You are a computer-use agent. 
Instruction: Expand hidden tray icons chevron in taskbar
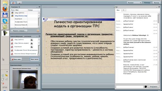(7, 72)
